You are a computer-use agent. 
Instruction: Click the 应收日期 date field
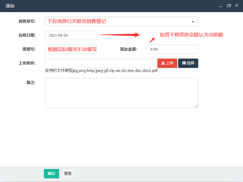coord(71,35)
